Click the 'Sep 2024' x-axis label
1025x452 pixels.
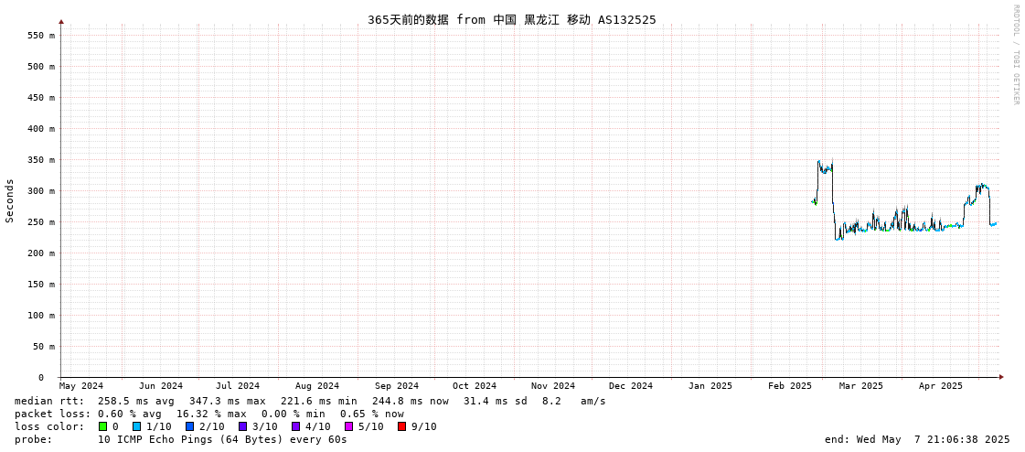point(397,386)
